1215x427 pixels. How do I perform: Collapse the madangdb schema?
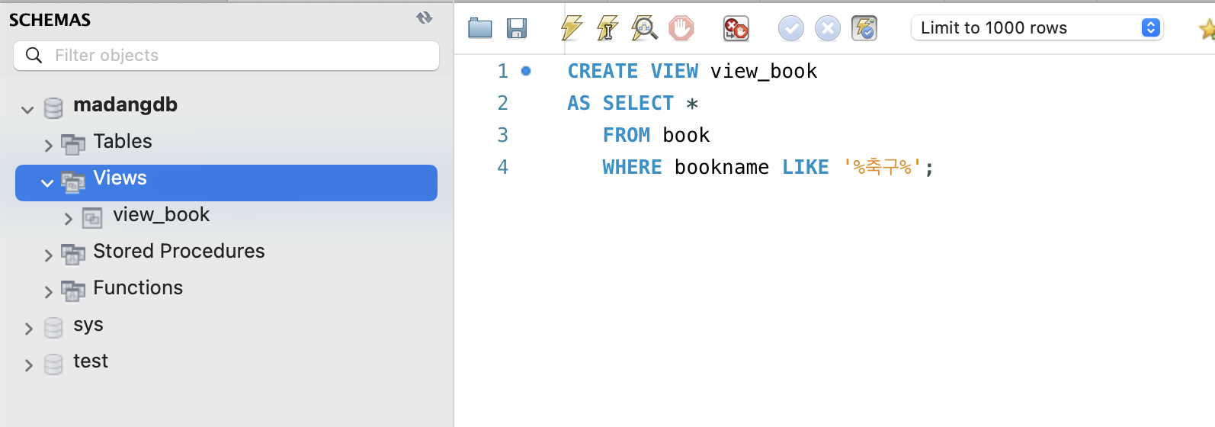(27, 110)
